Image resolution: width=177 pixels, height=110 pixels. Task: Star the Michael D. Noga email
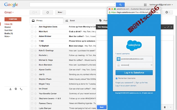[36, 60]
